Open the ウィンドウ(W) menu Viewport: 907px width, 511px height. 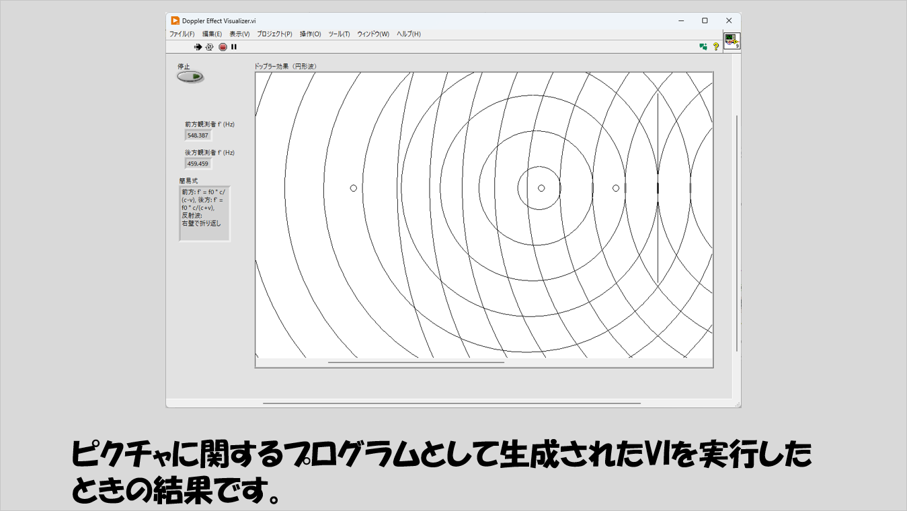[x=373, y=34]
